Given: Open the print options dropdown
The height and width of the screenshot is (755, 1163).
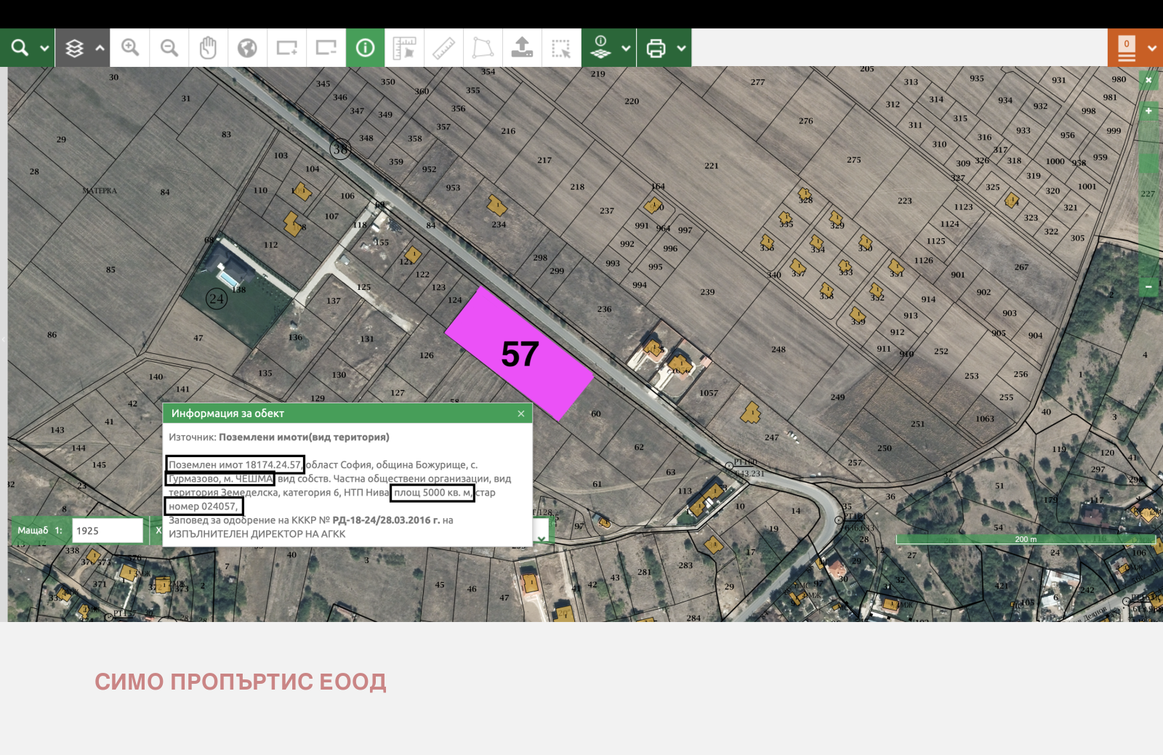Looking at the screenshot, I should [681, 49].
